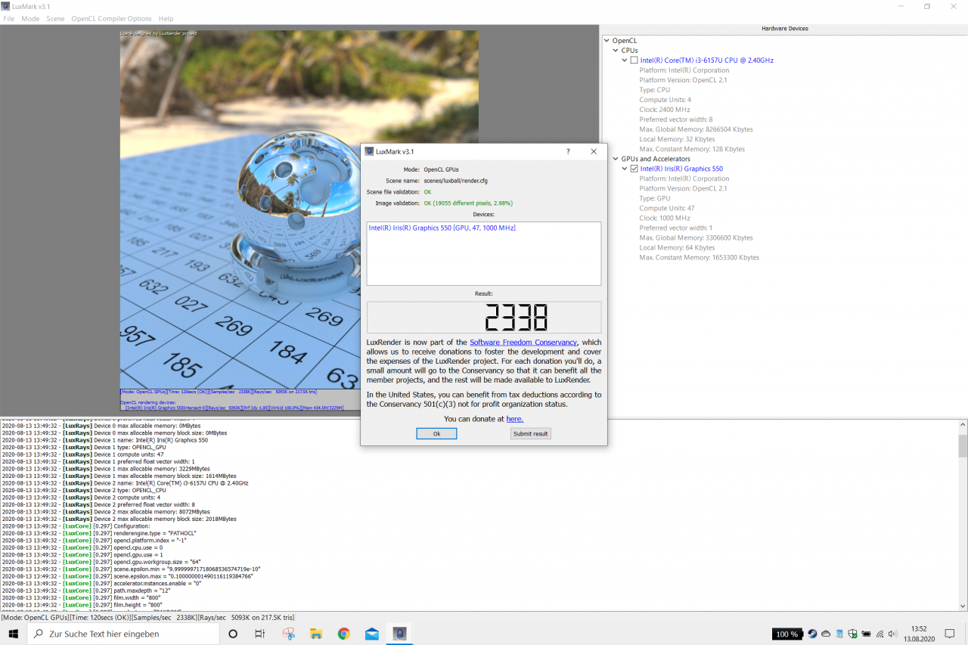Open the Mode menu
Screen dimensions: 968x645
30,18
